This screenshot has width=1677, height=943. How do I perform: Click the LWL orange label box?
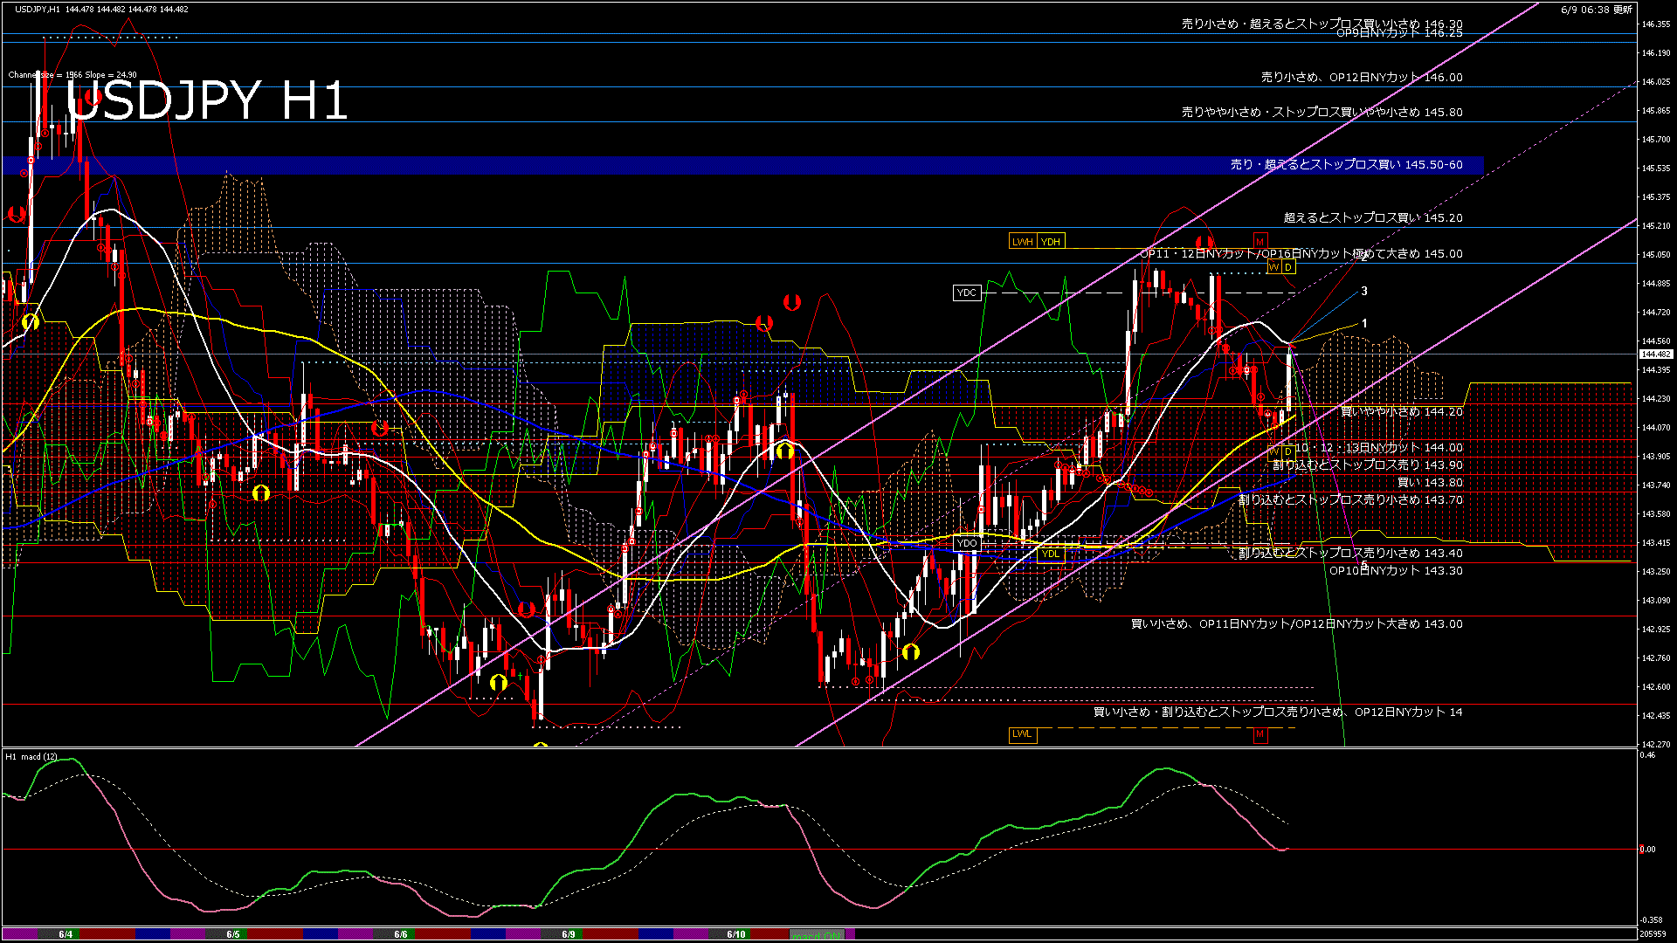click(x=1022, y=734)
